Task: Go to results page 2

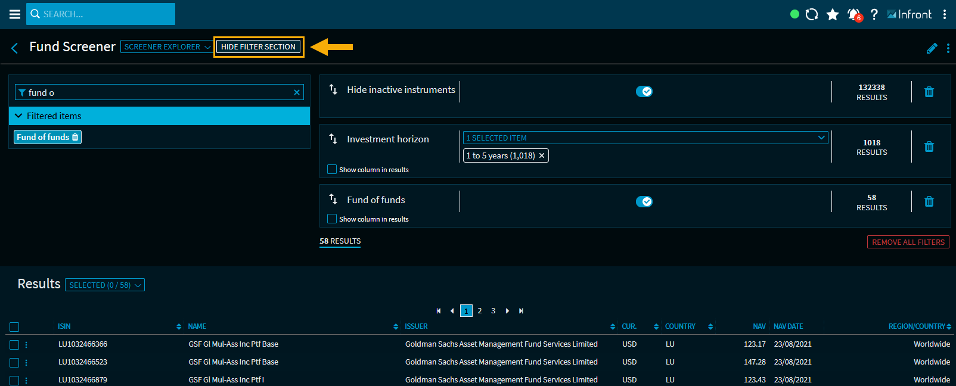Action: pos(480,310)
